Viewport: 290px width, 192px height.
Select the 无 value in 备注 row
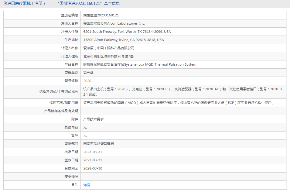85,135
